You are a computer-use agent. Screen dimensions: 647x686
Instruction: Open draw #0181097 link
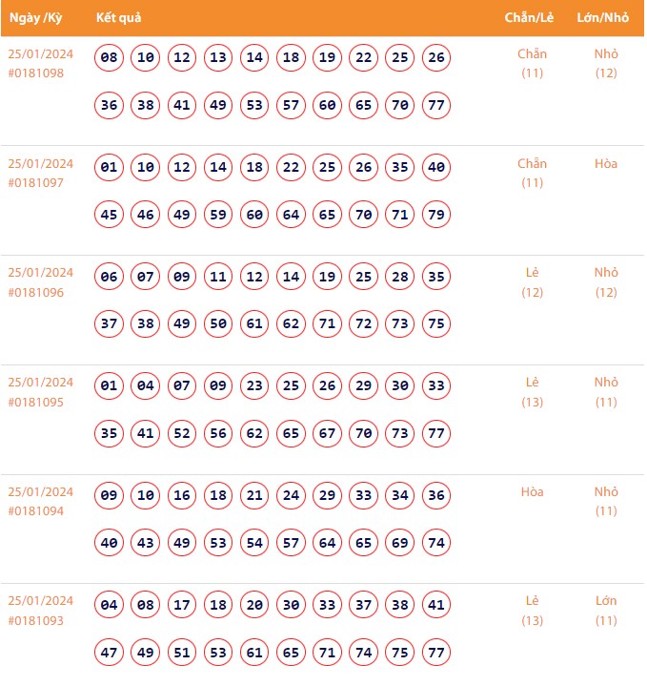tap(36, 182)
